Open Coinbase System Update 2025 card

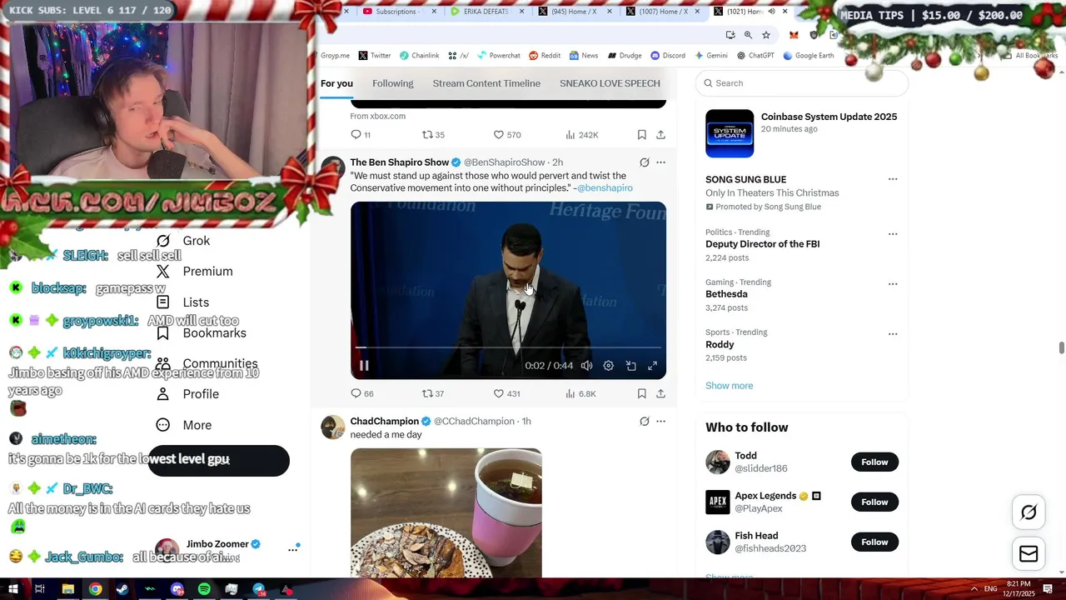click(x=802, y=133)
